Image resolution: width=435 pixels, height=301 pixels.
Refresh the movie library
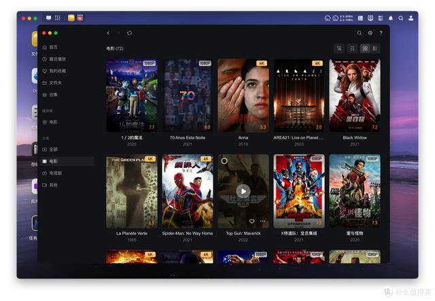(x=129, y=33)
